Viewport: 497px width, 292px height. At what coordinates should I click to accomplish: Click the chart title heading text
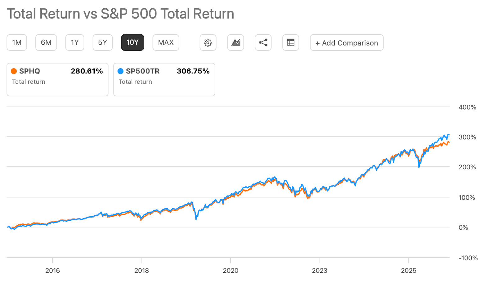(x=121, y=14)
